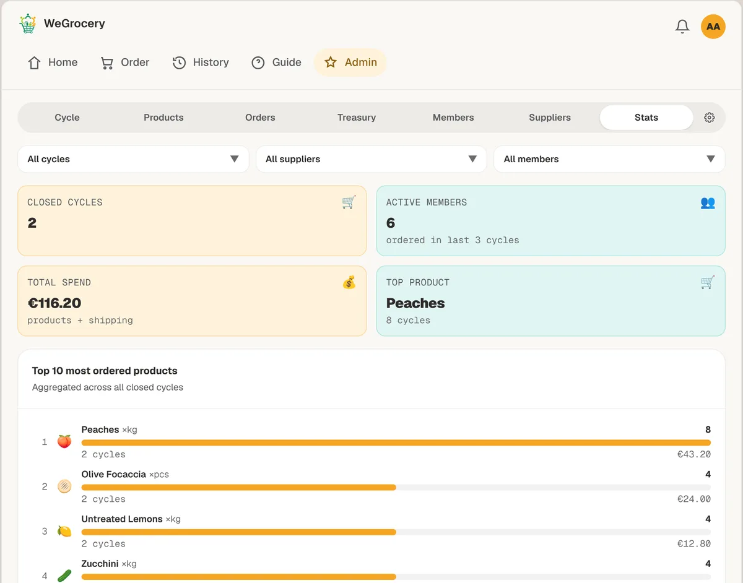This screenshot has width=743, height=583.
Task: Click rank number 1 in product list
Action: point(45,442)
